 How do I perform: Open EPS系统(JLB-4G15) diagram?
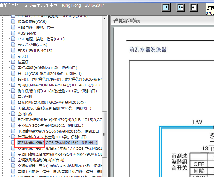pyautogui.click(x=35, y=51)
